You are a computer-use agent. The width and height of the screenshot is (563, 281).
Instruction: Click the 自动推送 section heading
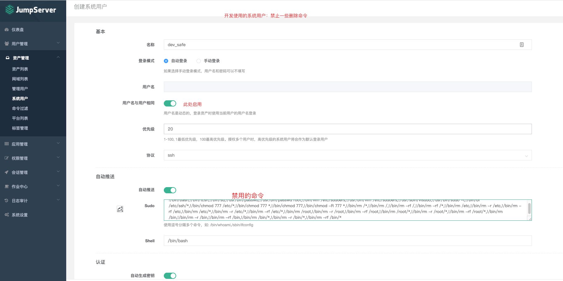105,176
